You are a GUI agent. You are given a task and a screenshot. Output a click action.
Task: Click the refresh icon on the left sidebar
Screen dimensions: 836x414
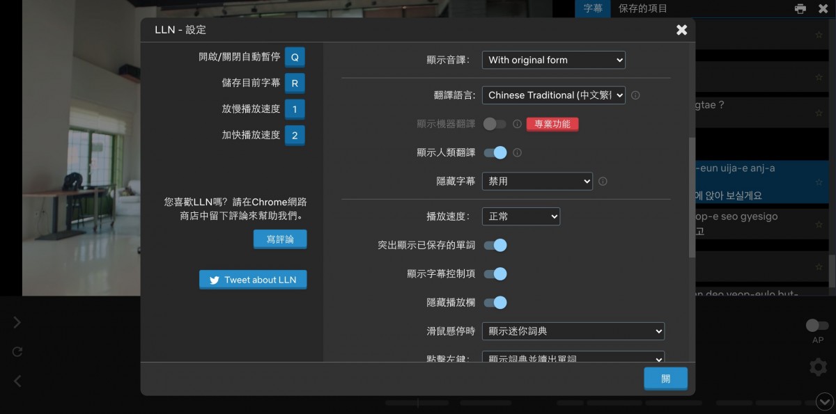17,352
